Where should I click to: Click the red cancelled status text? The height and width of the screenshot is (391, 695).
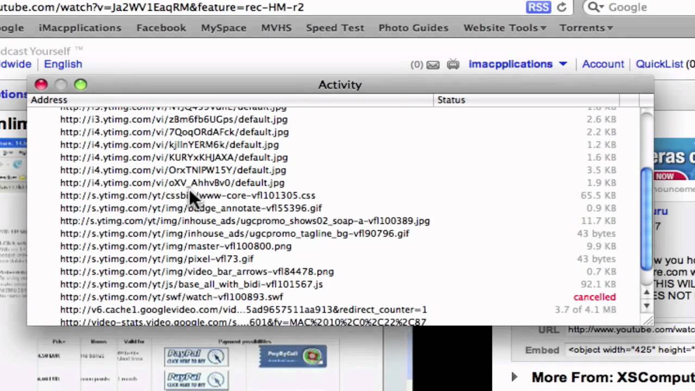(x=595, y=297)
